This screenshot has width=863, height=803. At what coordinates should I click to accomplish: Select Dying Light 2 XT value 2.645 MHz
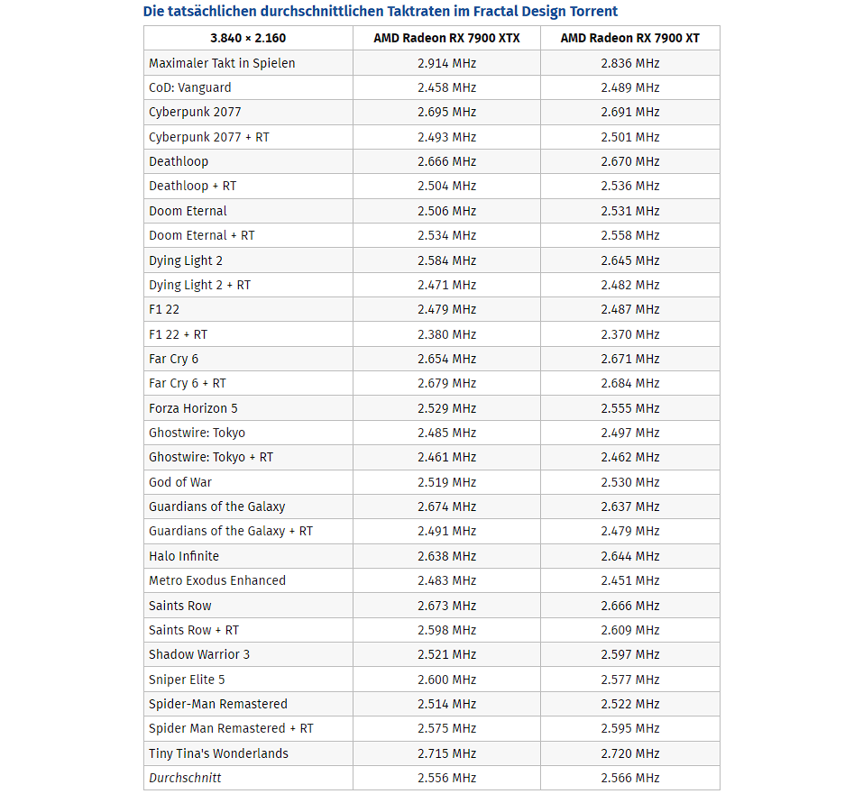point(629,260)
